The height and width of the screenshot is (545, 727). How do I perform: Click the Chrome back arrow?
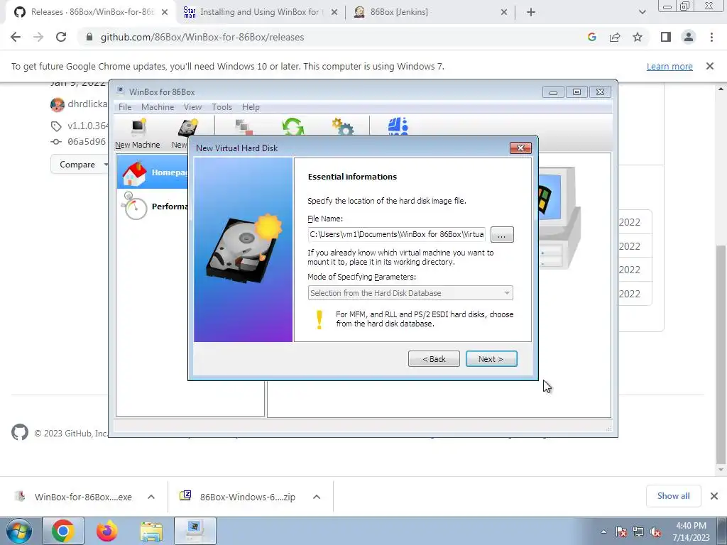[x=16, y=37]
